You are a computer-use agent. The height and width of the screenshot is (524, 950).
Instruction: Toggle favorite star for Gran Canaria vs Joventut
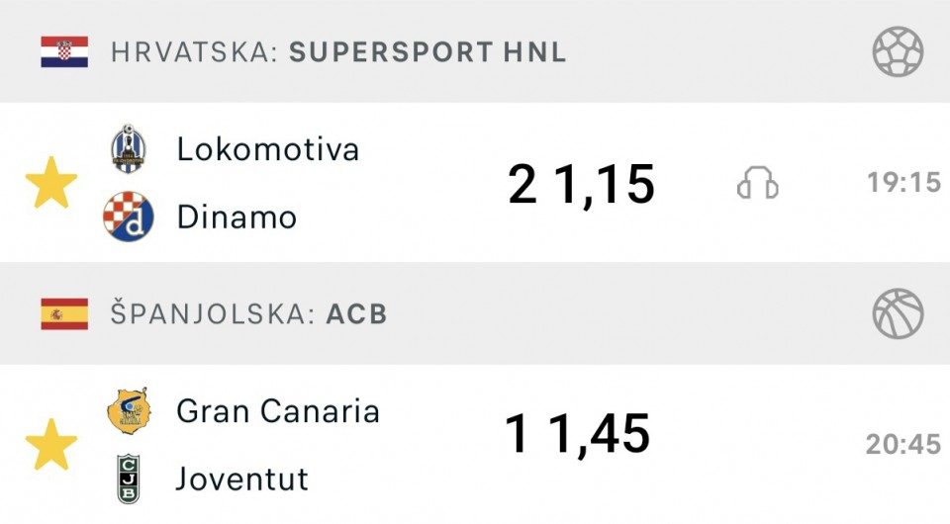[x=51, y=444]
